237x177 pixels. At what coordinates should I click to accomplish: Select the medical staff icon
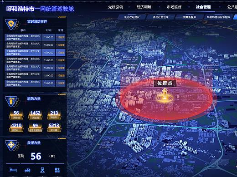(x=42, y=170)
